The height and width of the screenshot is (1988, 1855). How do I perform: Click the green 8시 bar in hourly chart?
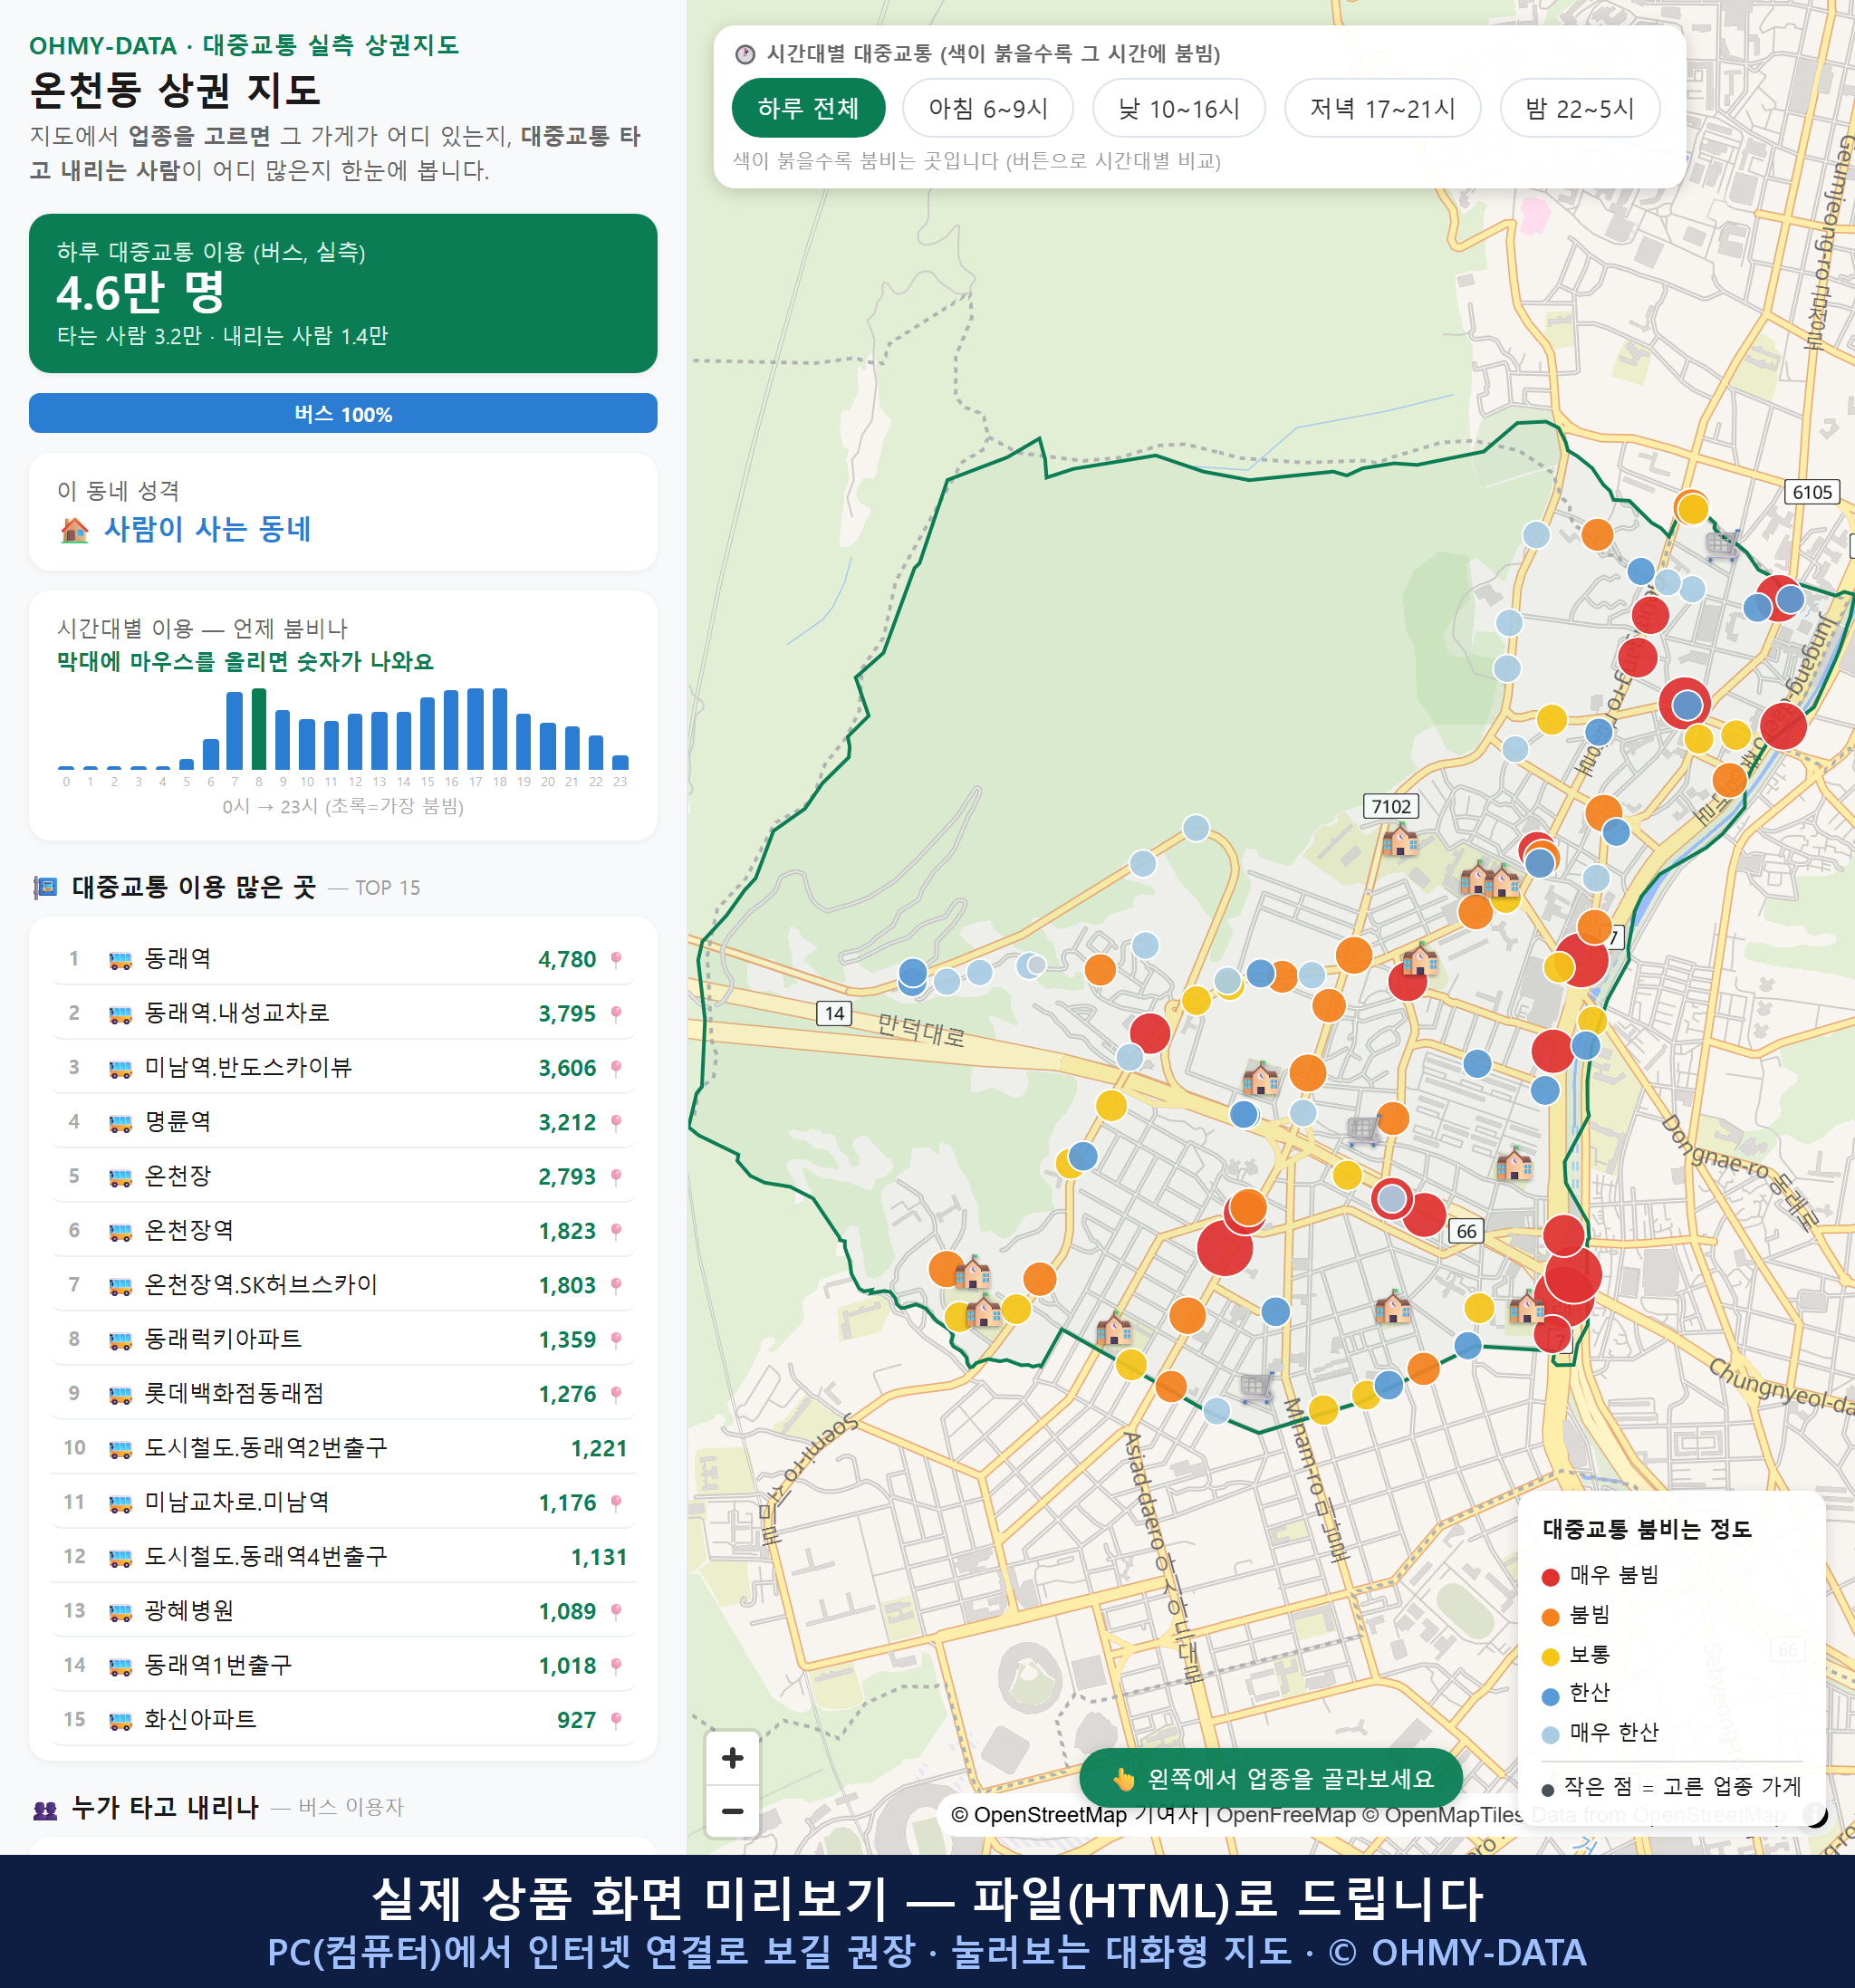tap(259, 729)
